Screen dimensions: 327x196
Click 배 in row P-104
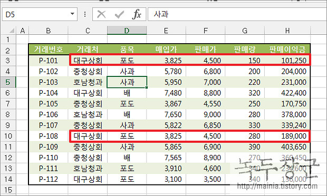pos(127,93)
